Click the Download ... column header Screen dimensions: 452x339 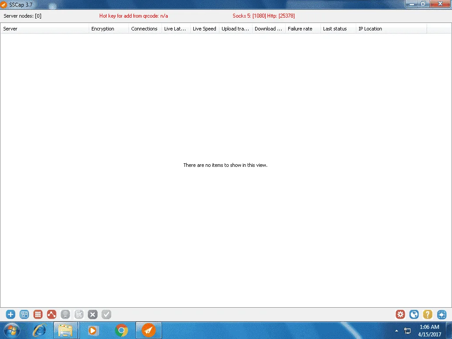point(269,29)
